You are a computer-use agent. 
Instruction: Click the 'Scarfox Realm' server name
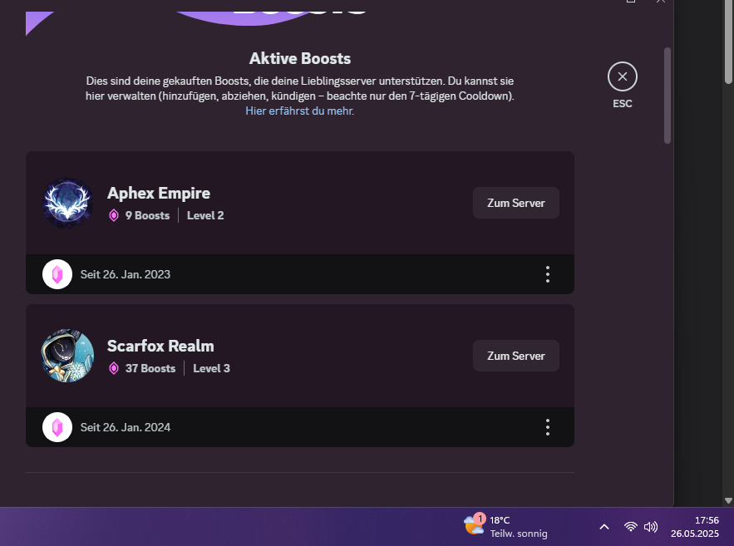(x=160, y=346)
